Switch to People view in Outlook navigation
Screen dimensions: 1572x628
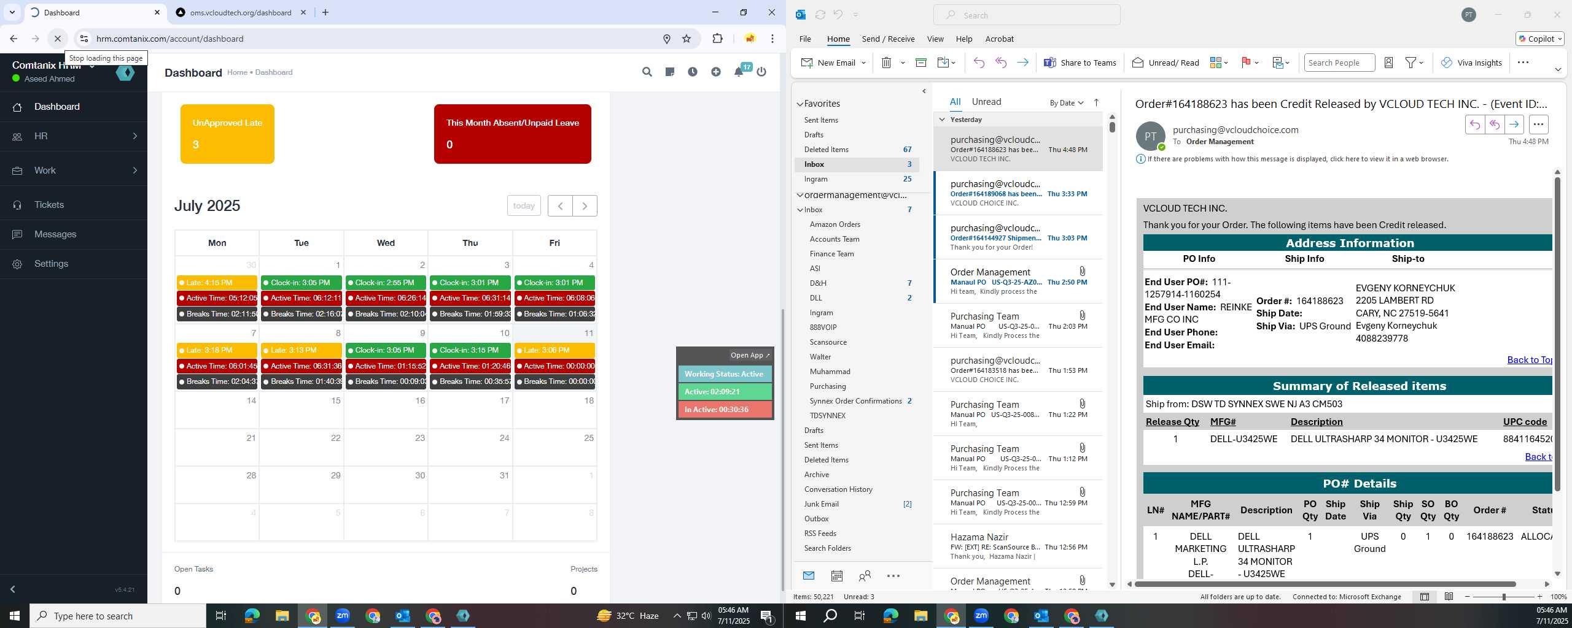point(865,576)
